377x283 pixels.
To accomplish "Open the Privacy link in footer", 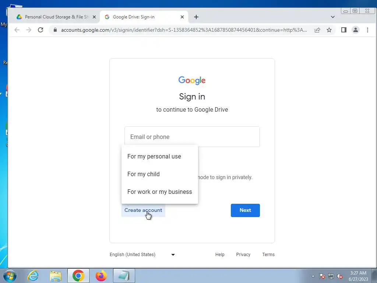I will point(243,255).
